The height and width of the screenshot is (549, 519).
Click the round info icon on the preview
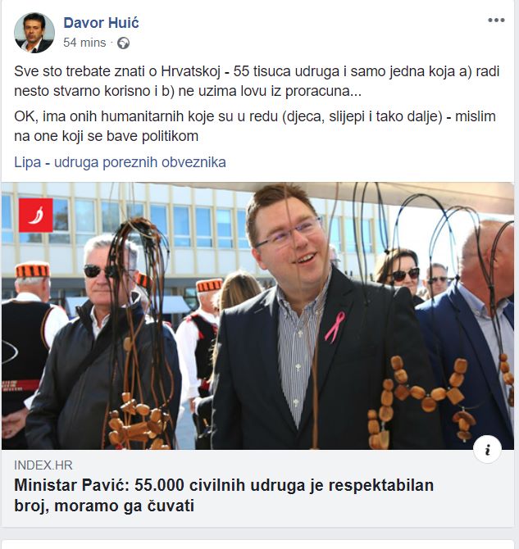click(x=487, y=450)
